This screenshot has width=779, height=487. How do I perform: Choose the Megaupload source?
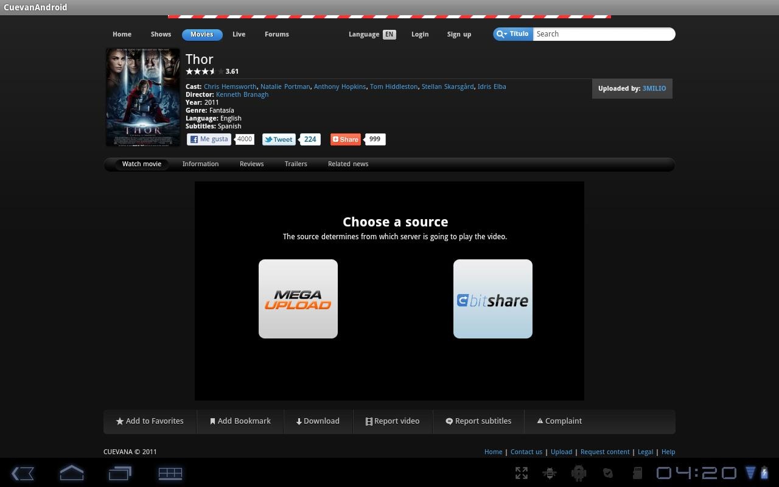(298, 299)
